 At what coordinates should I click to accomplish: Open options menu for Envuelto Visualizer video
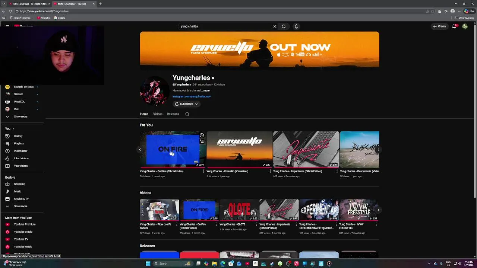[x=270, y=171]
